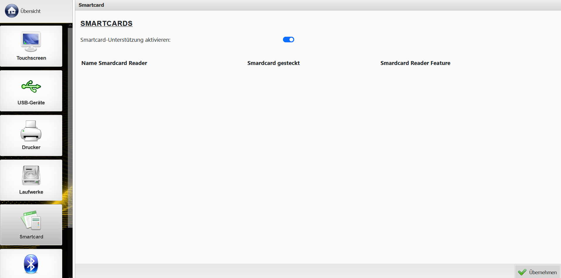Image resolution: width=561 pixels, height=278 pixels.
Task: Click the sidebar scroll-up chevron arrow
Action: click(70, 26)
